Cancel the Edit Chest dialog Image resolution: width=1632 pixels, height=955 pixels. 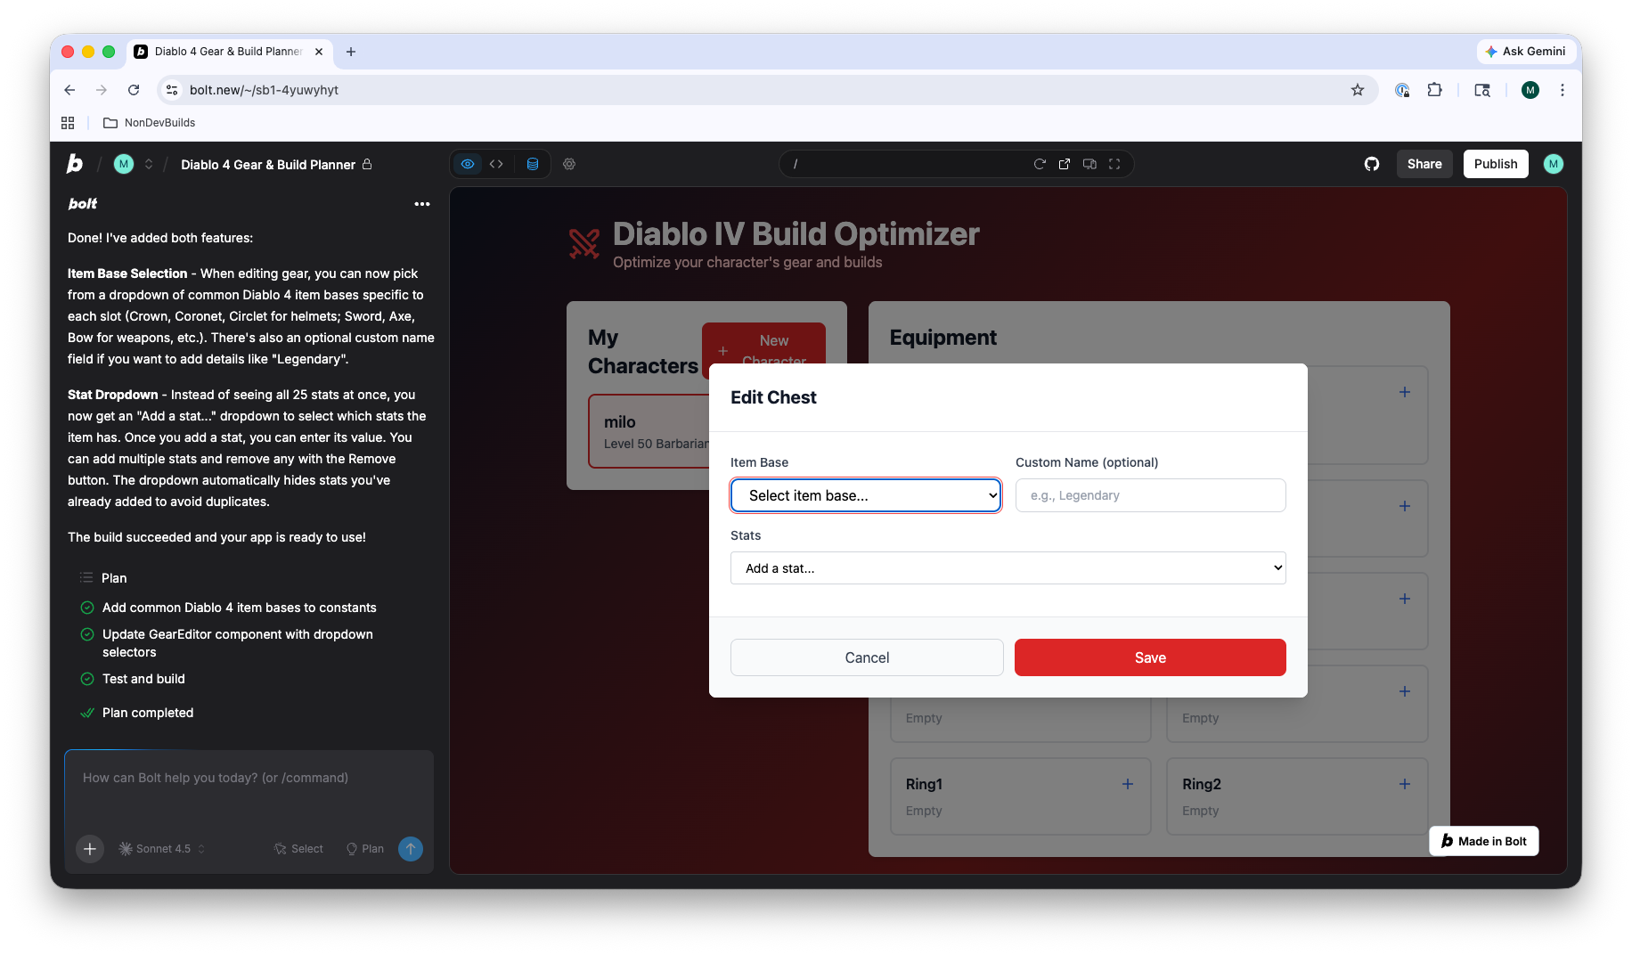tap(866, 657)
